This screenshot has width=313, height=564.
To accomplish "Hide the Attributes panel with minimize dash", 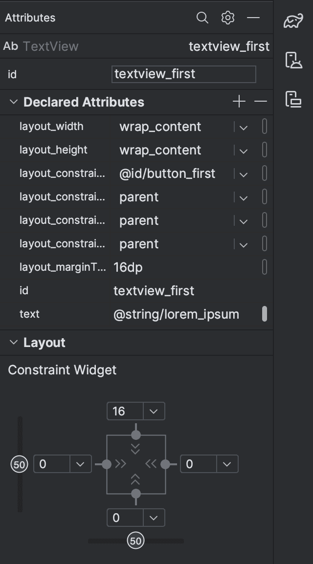I will point(253,18).
